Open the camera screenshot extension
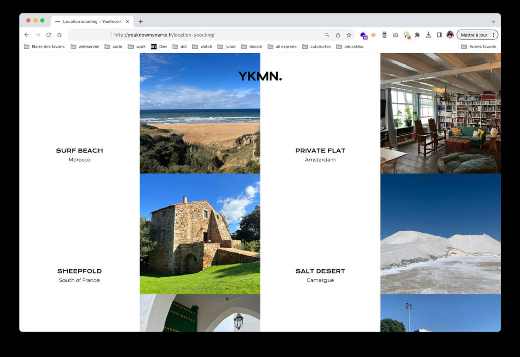 [x=395, y=35]
